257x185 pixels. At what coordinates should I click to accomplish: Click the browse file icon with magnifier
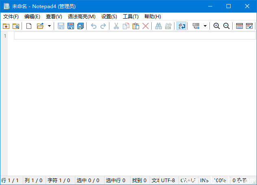(x=16, y=26)
